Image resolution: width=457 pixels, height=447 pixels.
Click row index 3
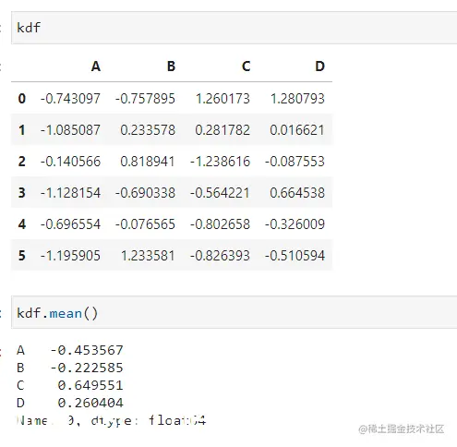pyautogui.click(x=22, y=193)
